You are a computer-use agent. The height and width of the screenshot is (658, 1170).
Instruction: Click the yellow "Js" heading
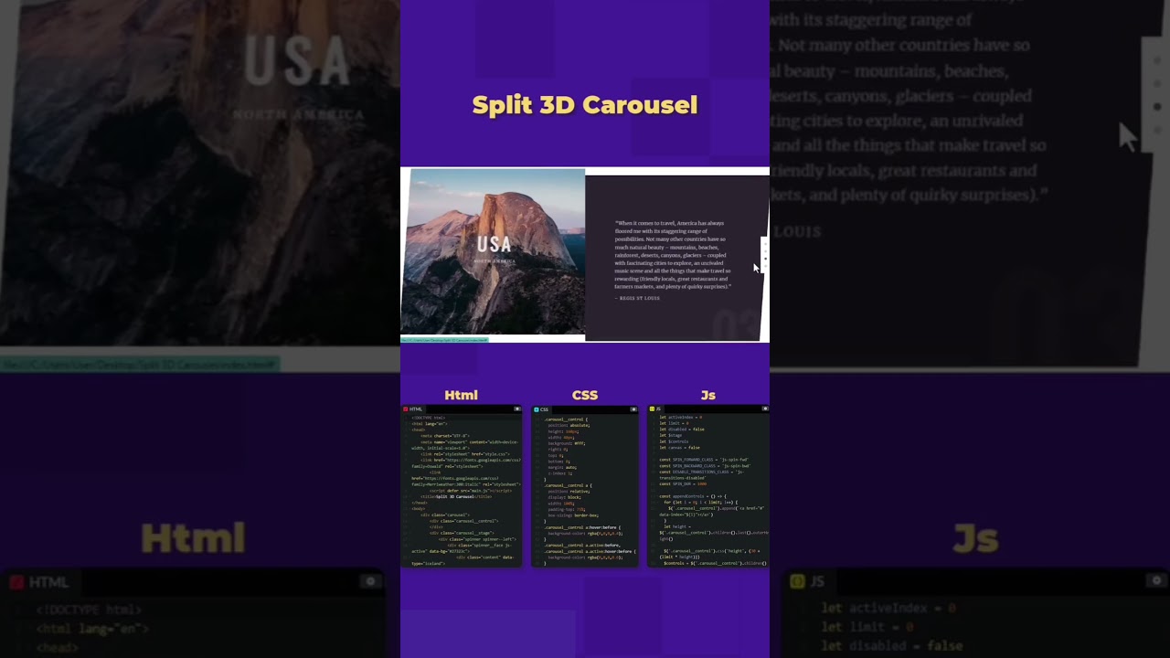(708, 395)
